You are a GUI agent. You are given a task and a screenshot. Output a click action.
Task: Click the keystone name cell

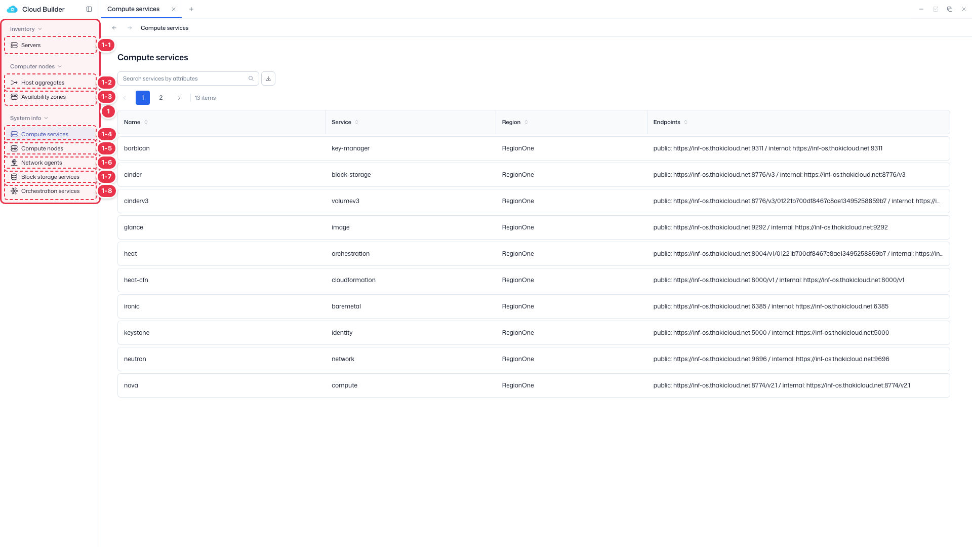[137, 333]
